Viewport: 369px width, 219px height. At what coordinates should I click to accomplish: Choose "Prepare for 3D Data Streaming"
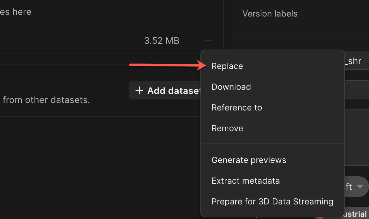coord(272,201)
